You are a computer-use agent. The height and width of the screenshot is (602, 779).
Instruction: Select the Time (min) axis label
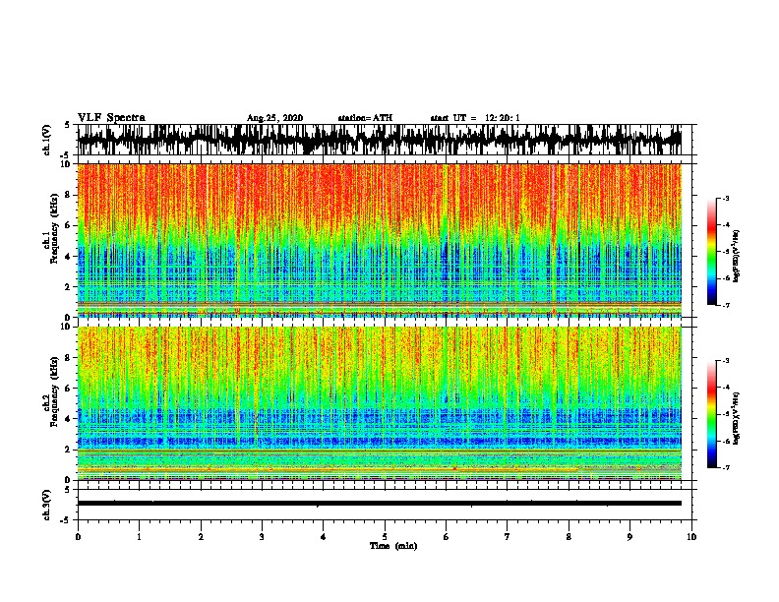click(393, 546)
